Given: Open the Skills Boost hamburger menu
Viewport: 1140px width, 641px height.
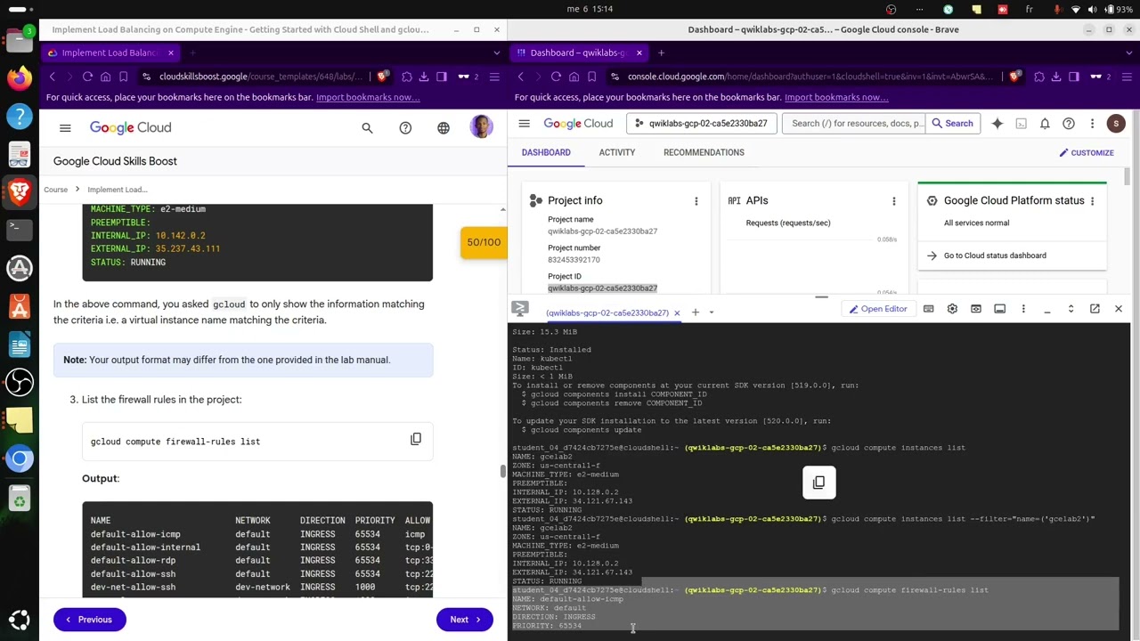Looking at the screenshot, I should pyautogui.click(x=65, y=128).
